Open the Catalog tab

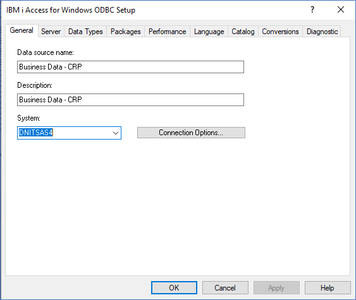point(243,32)
